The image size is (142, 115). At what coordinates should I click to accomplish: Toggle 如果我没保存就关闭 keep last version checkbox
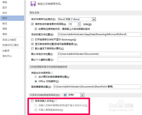pos(36,29)
